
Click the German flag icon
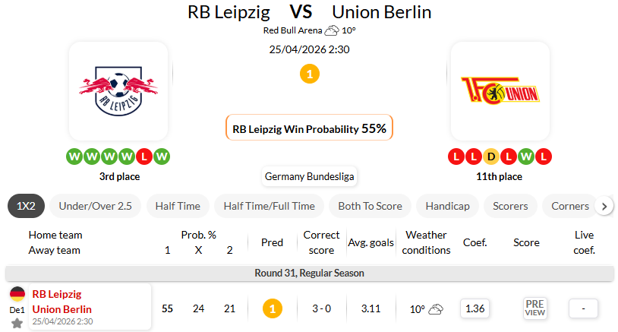tap(17, 294)
